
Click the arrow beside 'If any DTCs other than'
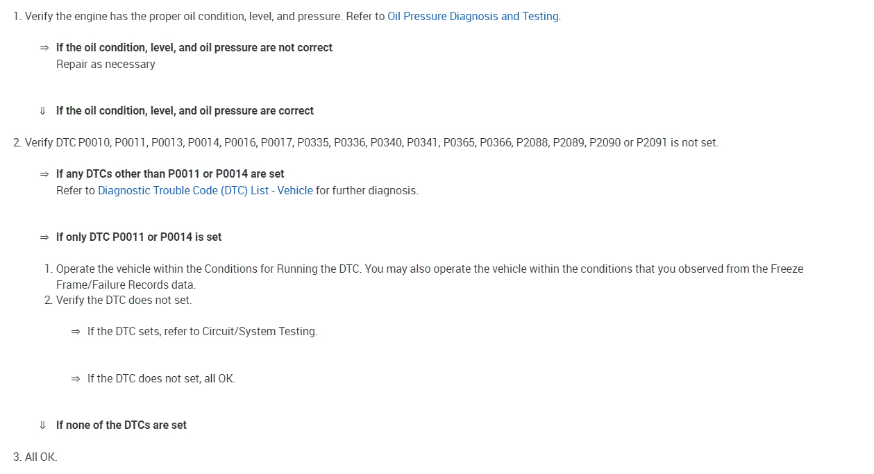tap(44, 174)
